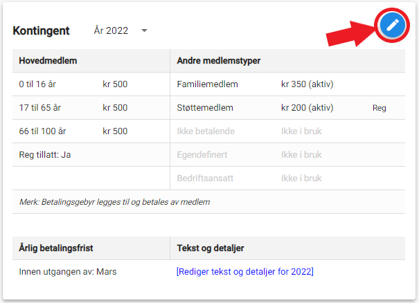Select the greyed Ikke betalende entry
The image size is (419, 303).
pyautogui.click(x=206, y=131)
